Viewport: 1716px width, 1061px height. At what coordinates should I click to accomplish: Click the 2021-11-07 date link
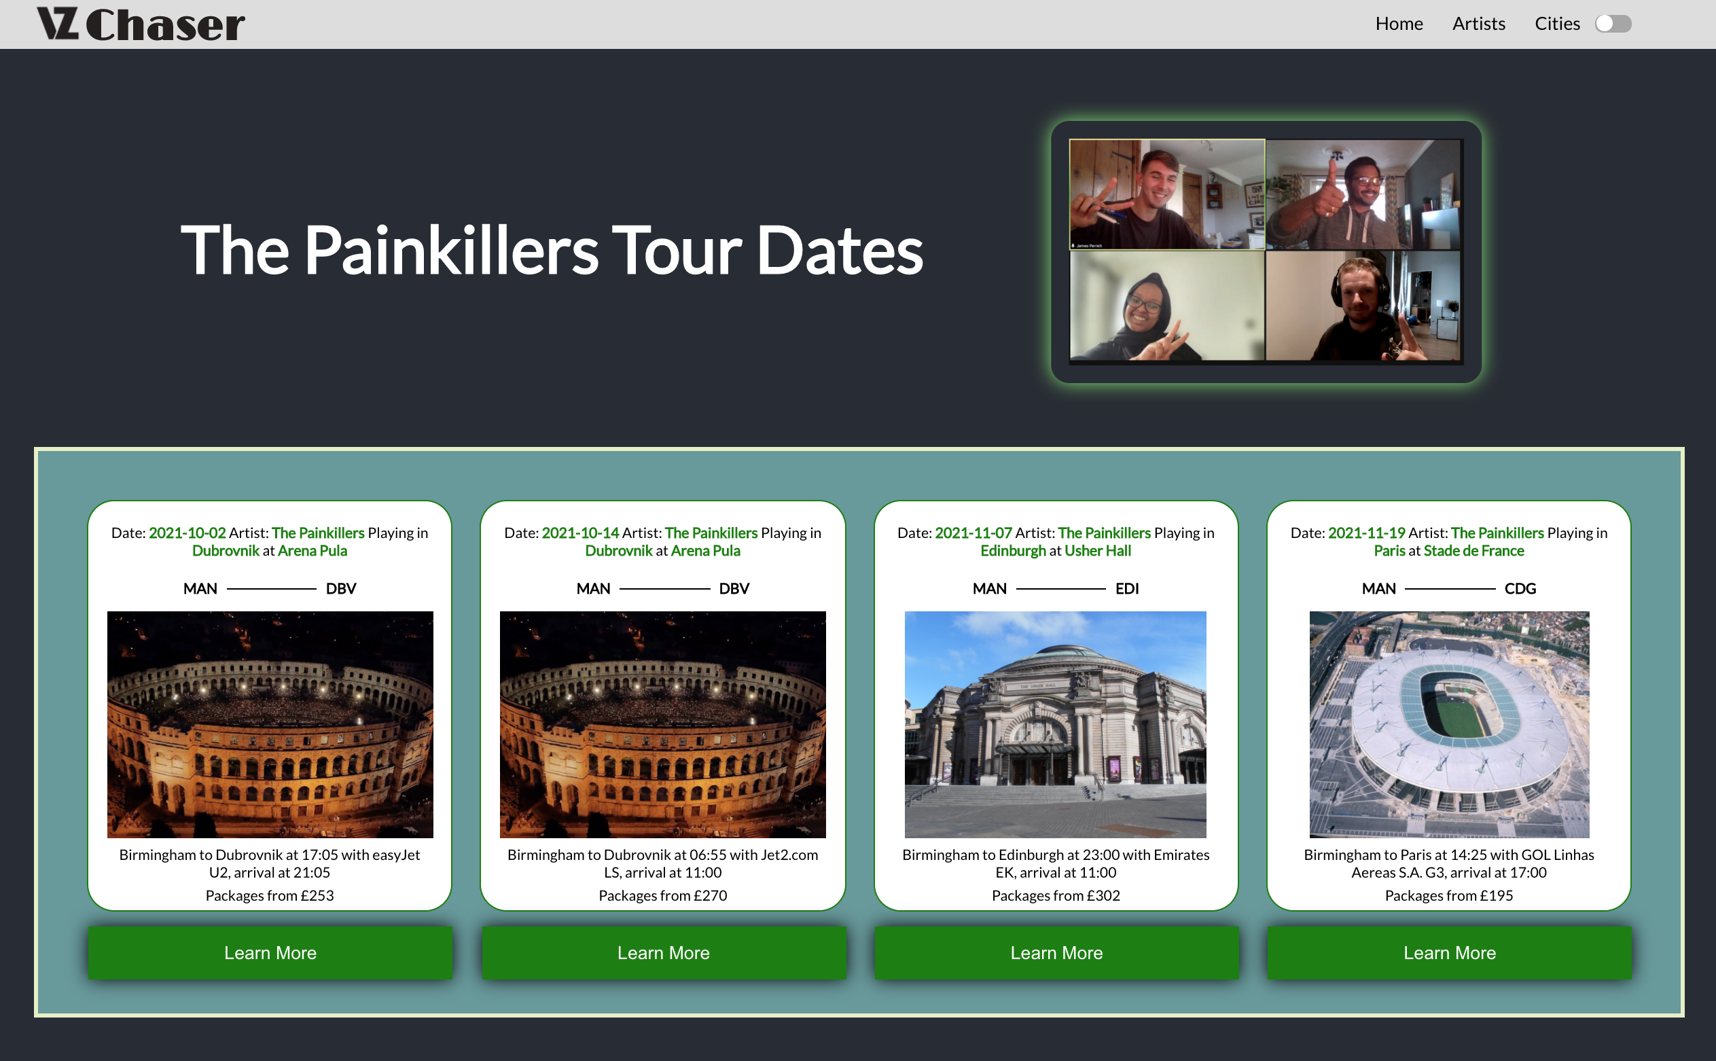(973, 533)
